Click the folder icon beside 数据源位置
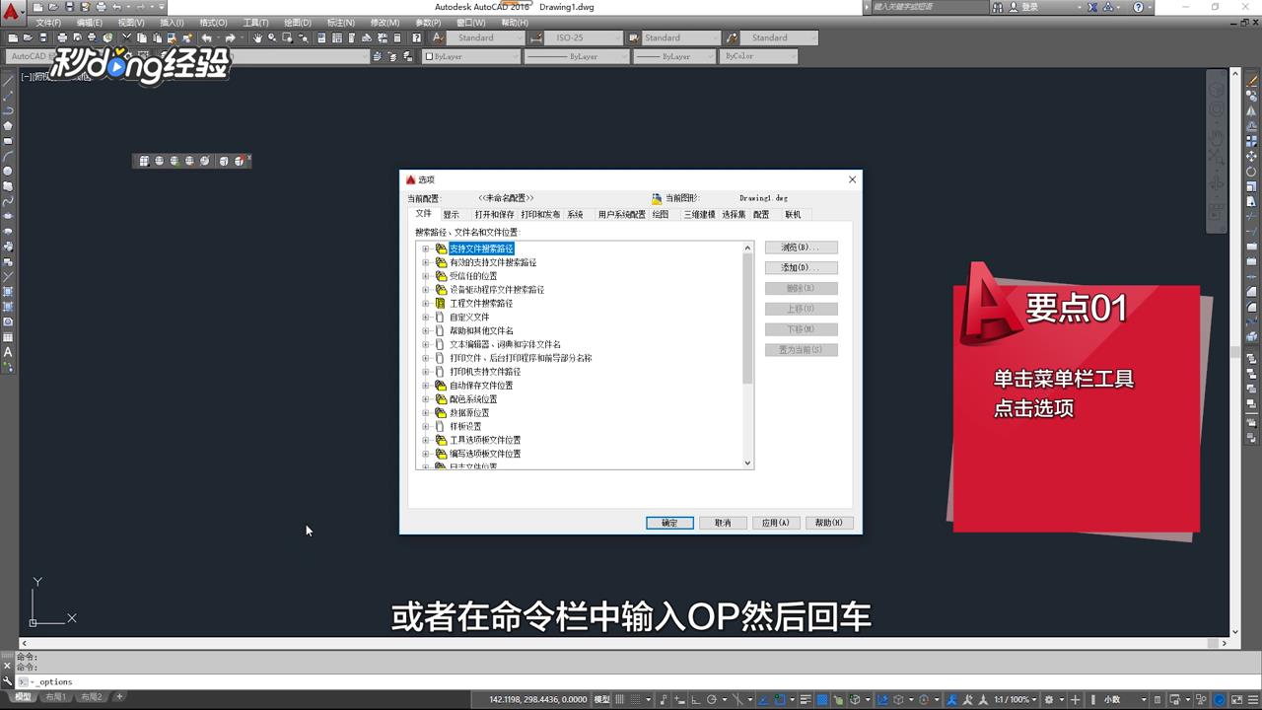This screenshot has width=1262, height=710. click(x=441, y=413)
